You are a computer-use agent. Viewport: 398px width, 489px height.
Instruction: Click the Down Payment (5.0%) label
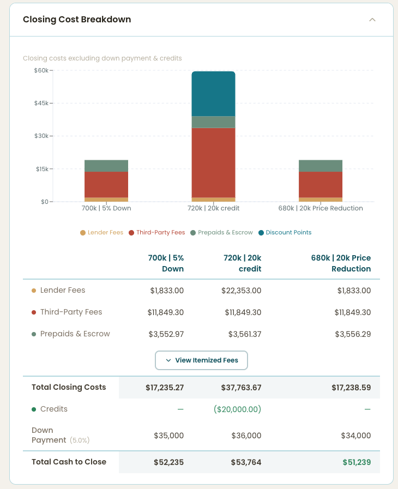pos(61,435)
